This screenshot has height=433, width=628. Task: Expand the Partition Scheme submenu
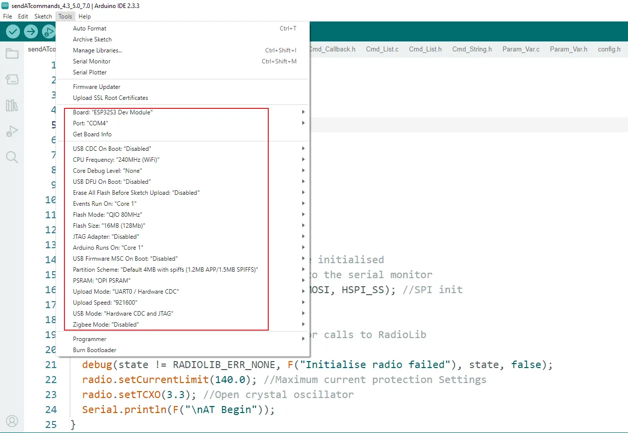165,270
